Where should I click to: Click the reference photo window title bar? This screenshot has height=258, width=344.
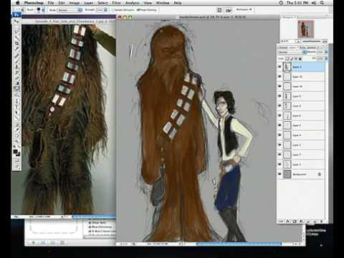tap(70, 21)
